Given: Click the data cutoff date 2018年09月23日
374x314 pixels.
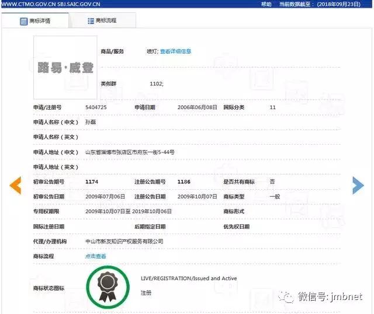Looking at the screenshot, I should click(x=339, y=4).
